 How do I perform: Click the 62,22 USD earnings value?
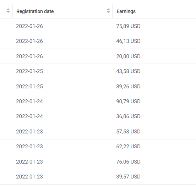click(x=129, y=147)
